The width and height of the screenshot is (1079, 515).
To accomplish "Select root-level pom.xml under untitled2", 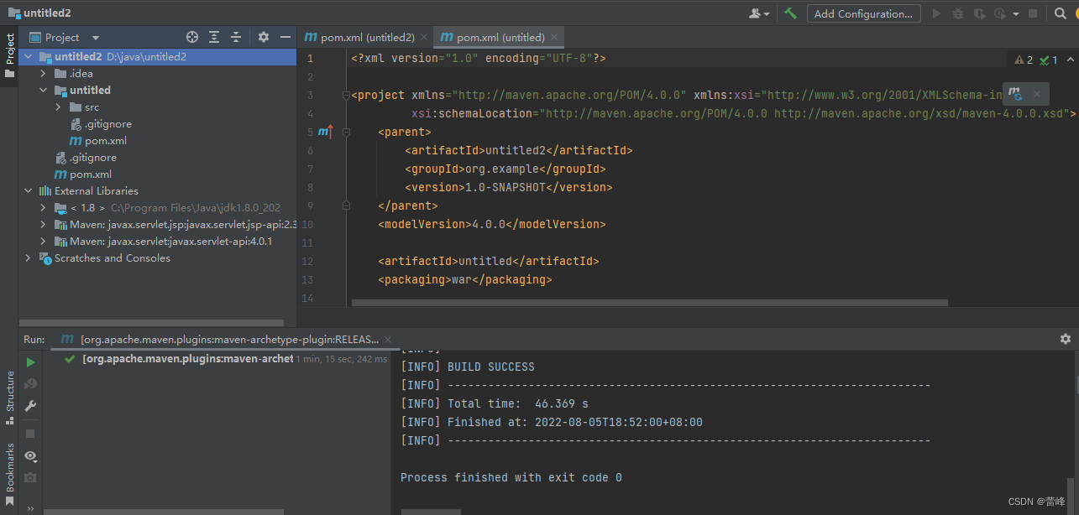I will pos(83,174).
